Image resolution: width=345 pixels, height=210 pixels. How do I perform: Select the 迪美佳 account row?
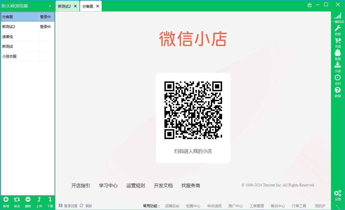pos(28,37)
